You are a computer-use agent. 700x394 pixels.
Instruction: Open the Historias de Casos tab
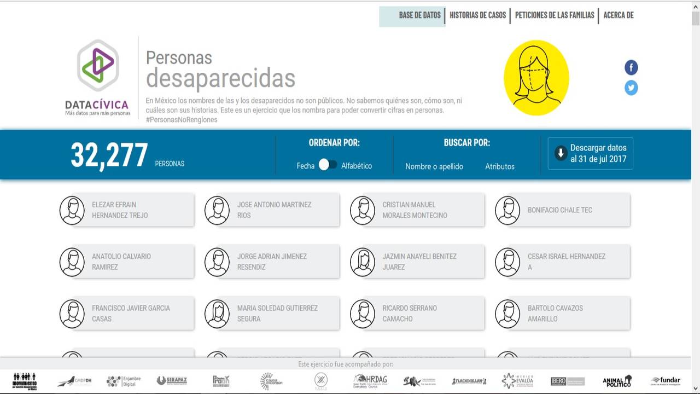coord(477,15)
